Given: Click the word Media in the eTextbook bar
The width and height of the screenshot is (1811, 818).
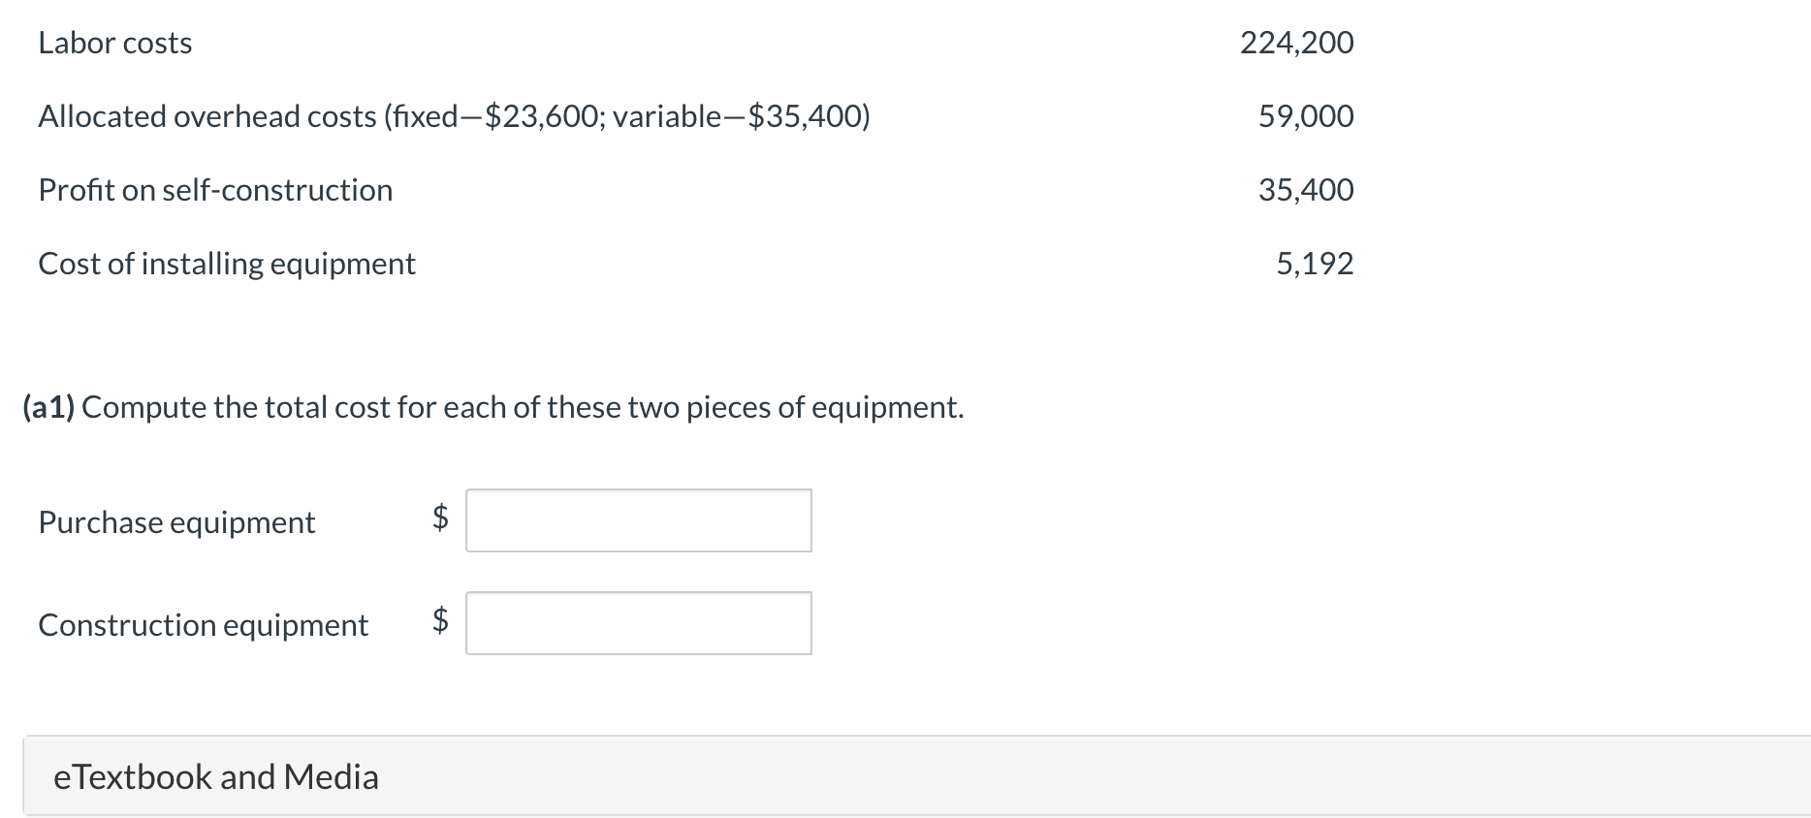Looking at the screenshot, I should click(332, 776).
